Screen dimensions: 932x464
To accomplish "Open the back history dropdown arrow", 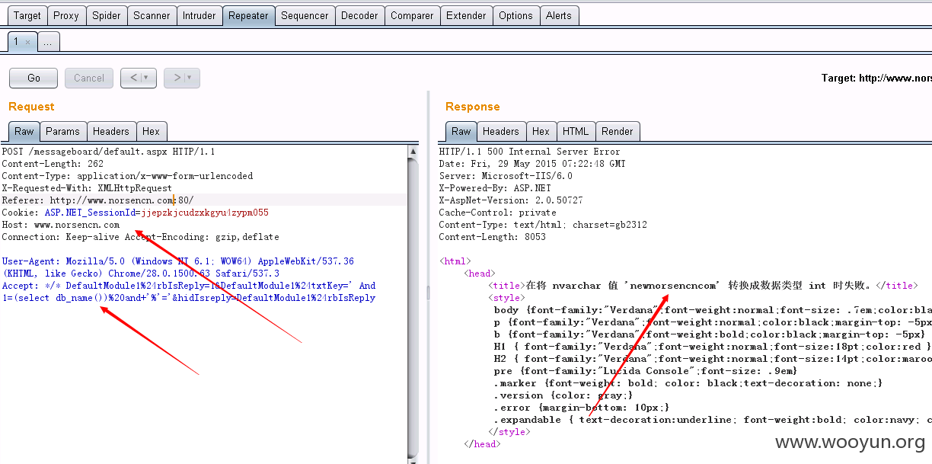I will pos(148,78).
